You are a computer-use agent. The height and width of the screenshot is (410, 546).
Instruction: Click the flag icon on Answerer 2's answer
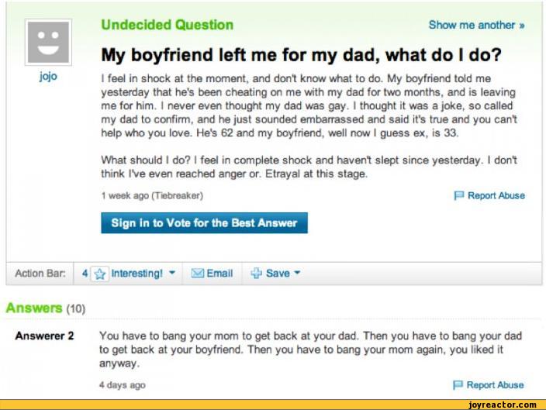(459, 385)
